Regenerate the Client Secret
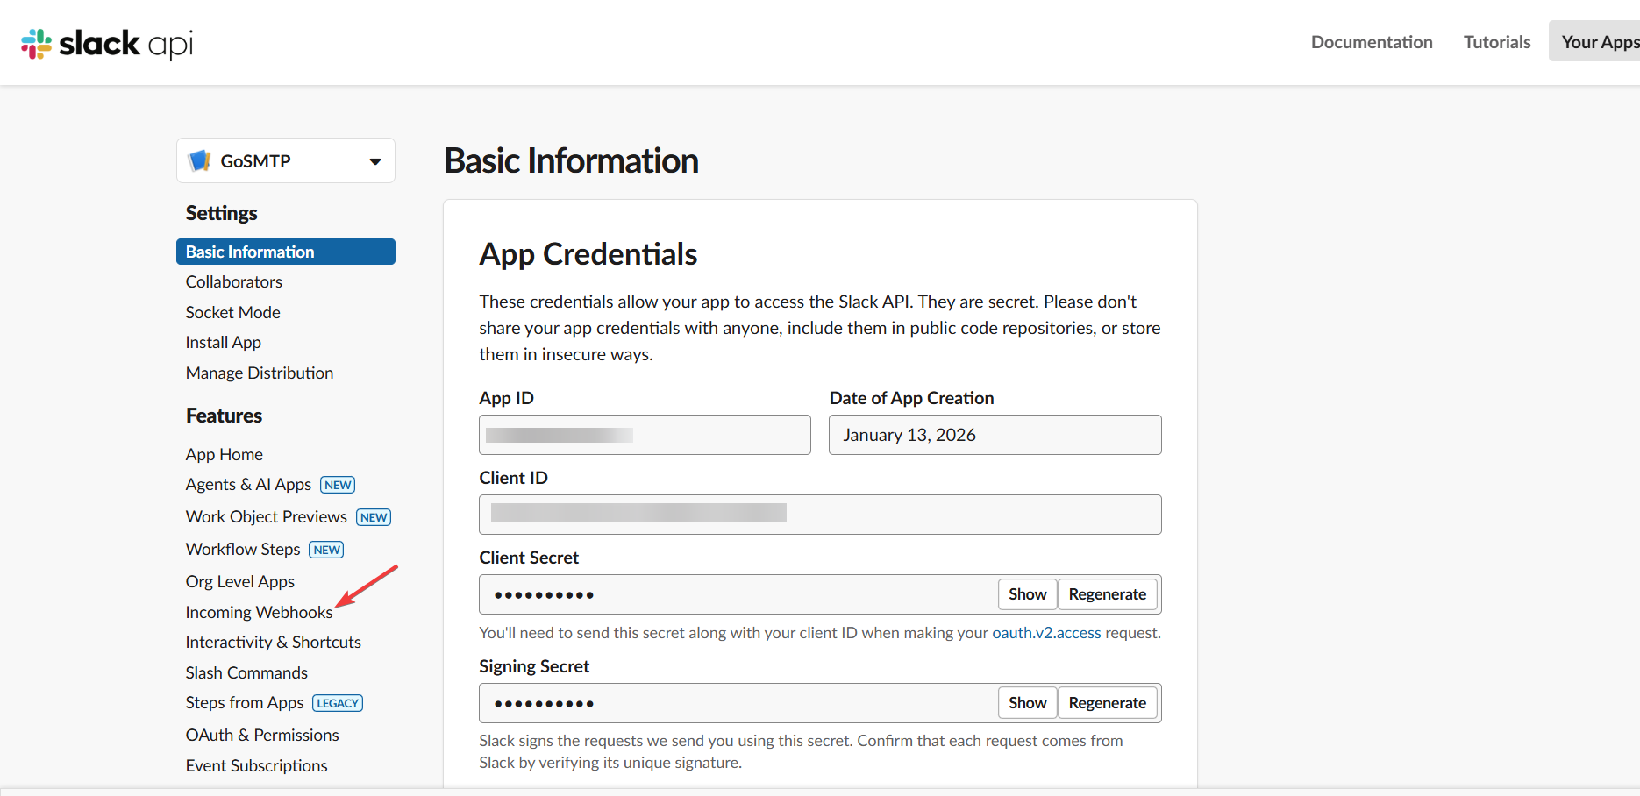This screenshot has height=796, width=1640. 1108,593
